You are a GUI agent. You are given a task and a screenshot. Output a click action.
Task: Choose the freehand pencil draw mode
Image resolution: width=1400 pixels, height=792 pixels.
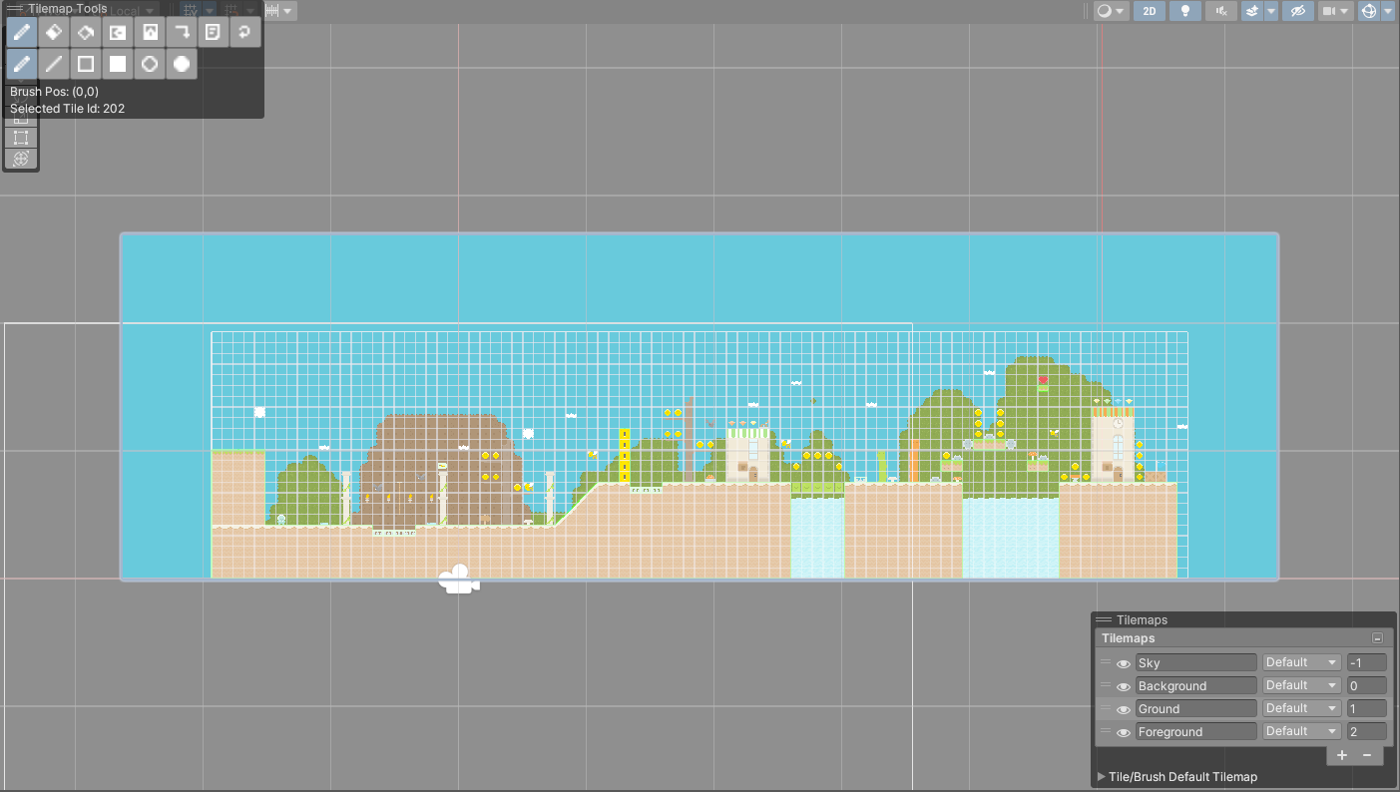click(22, 64)
